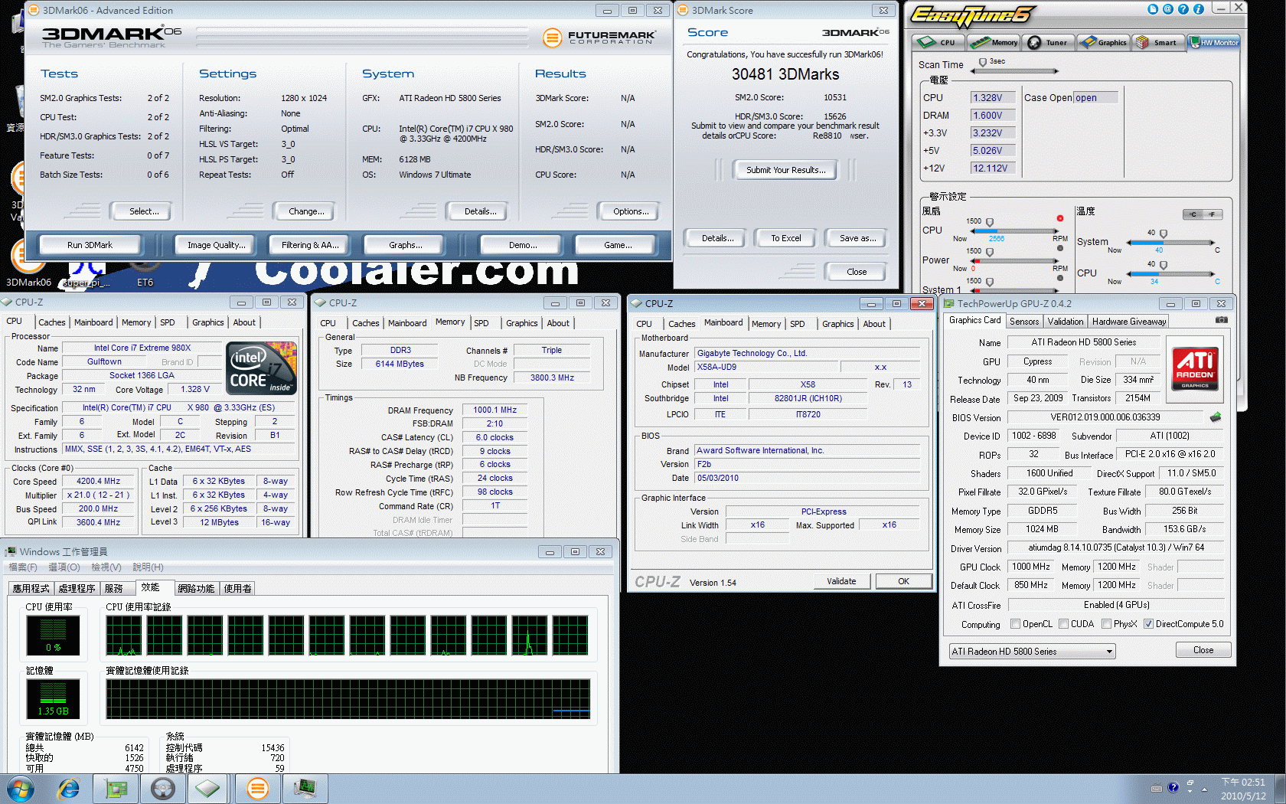This screenshot has height=804, width=1286.
Task: Click the EasyTune6 help question-mark icon
Action: tap(1183, 9)
